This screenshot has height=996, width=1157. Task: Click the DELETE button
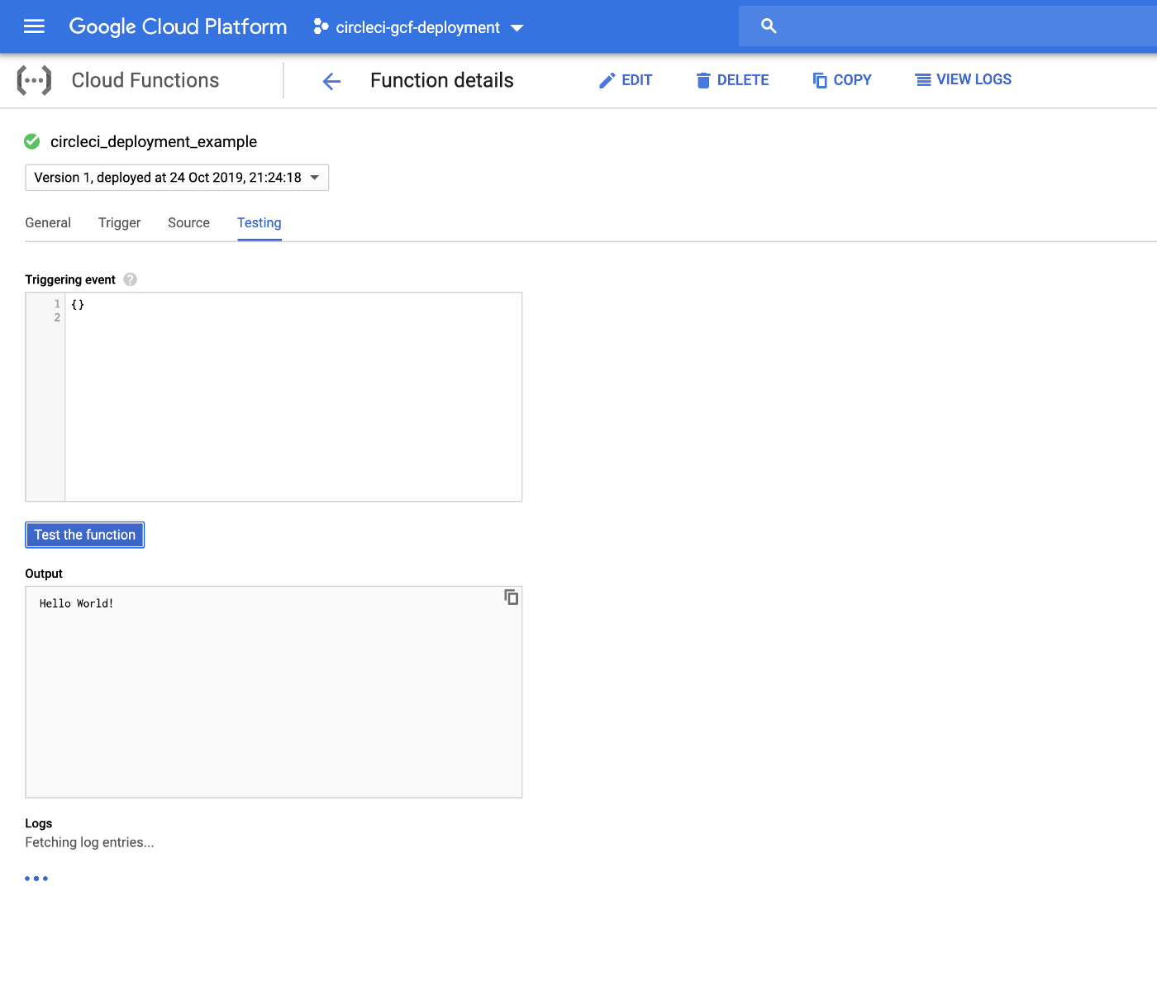tap(732, 80)
